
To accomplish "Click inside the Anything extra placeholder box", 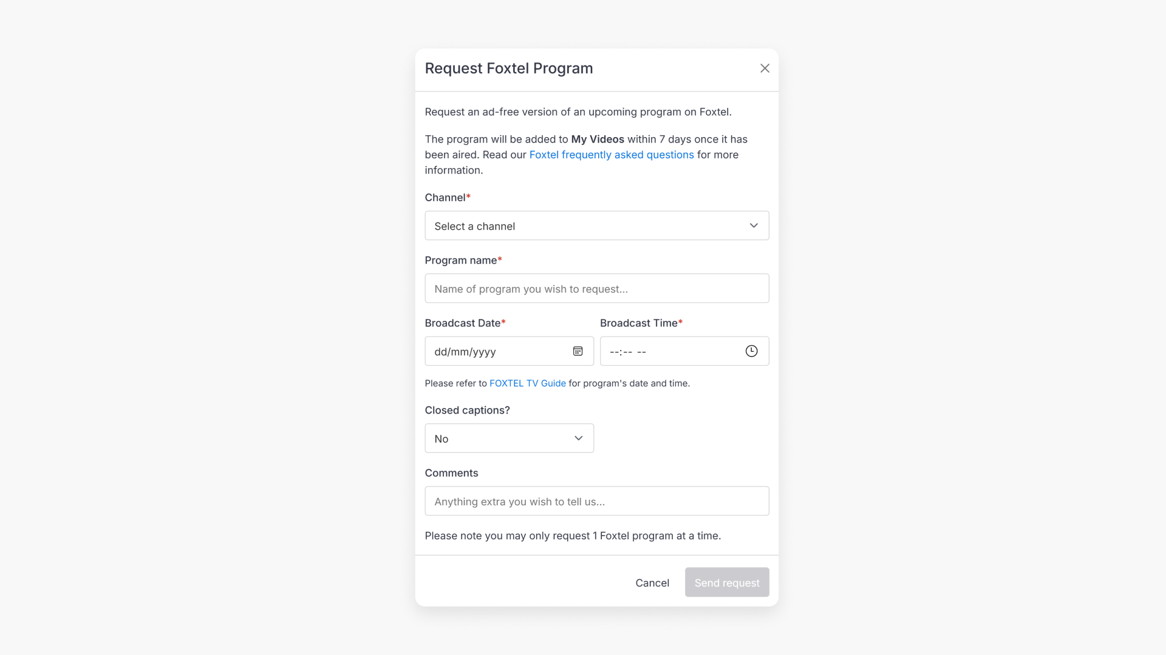I will (x=597, y=501).
